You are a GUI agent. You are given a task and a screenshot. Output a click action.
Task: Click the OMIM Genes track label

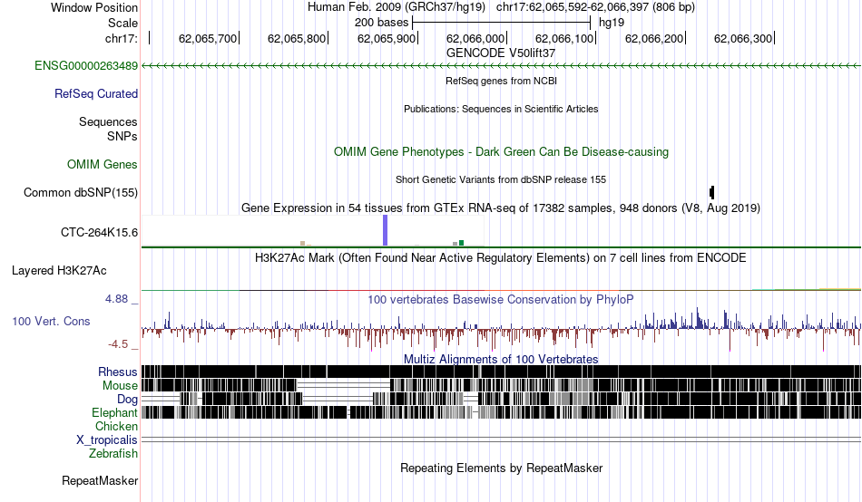tap(103, 164)
